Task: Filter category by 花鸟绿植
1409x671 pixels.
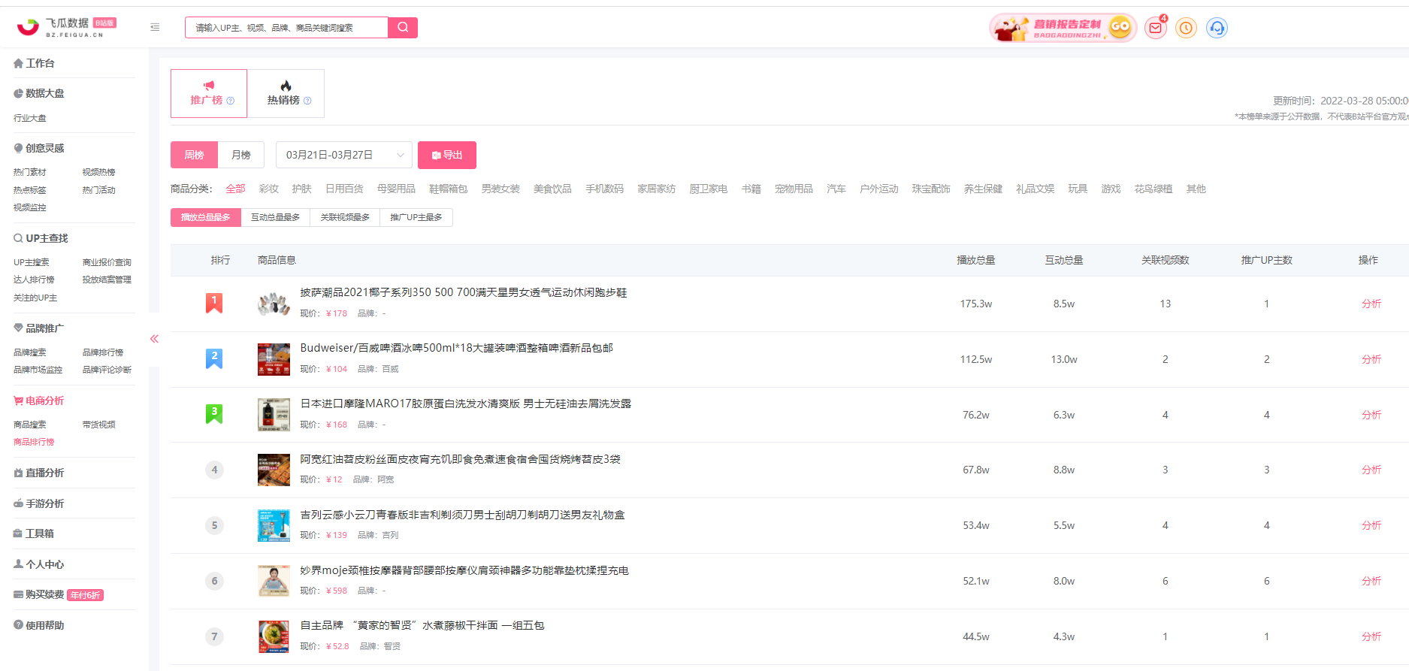Action: click(x=1154, y=189)
